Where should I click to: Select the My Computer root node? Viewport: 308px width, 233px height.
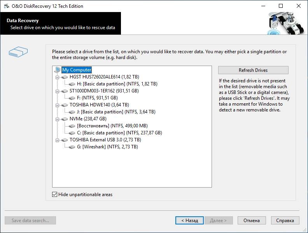click(77, 70)
